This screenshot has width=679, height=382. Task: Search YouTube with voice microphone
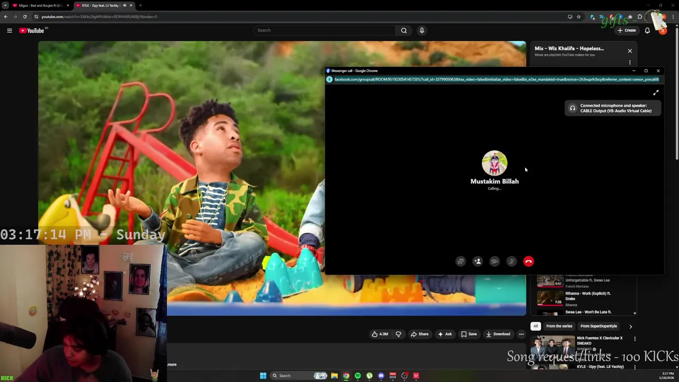pos(422,30)
